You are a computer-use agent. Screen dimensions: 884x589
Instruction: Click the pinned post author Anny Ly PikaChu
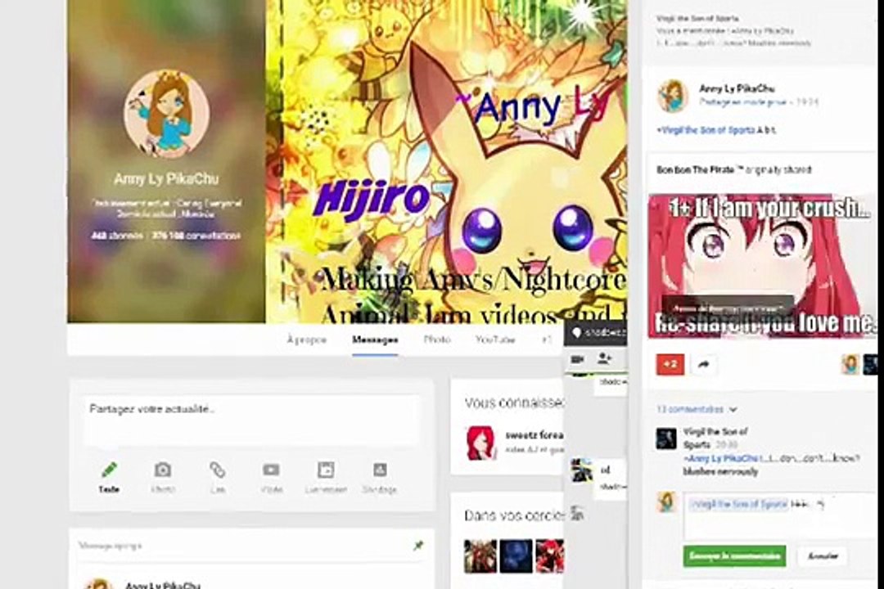162,584
